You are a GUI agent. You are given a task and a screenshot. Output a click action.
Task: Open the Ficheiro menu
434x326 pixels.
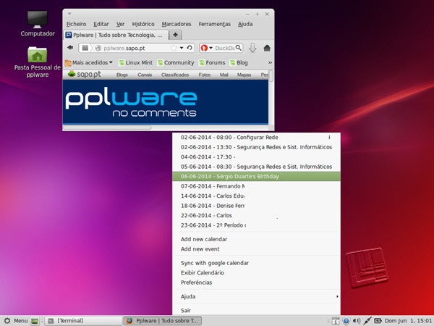coord(77,24)
